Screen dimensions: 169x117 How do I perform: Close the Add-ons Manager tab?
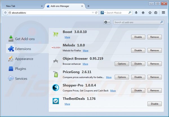(x=82, y=6)
